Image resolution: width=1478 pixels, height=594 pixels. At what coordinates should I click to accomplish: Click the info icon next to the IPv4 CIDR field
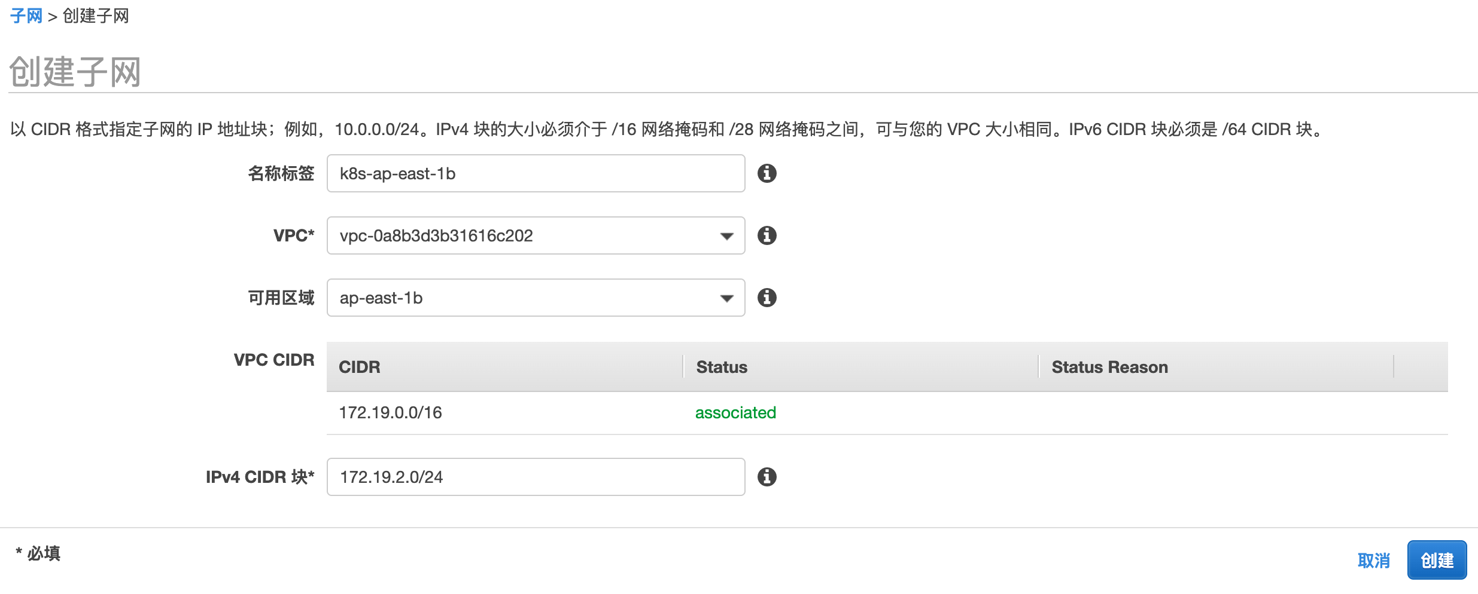pyautogui.click(x=767, y=477)
